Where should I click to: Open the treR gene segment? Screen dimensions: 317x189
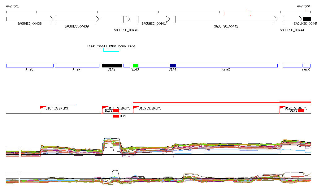click(77, 66)
